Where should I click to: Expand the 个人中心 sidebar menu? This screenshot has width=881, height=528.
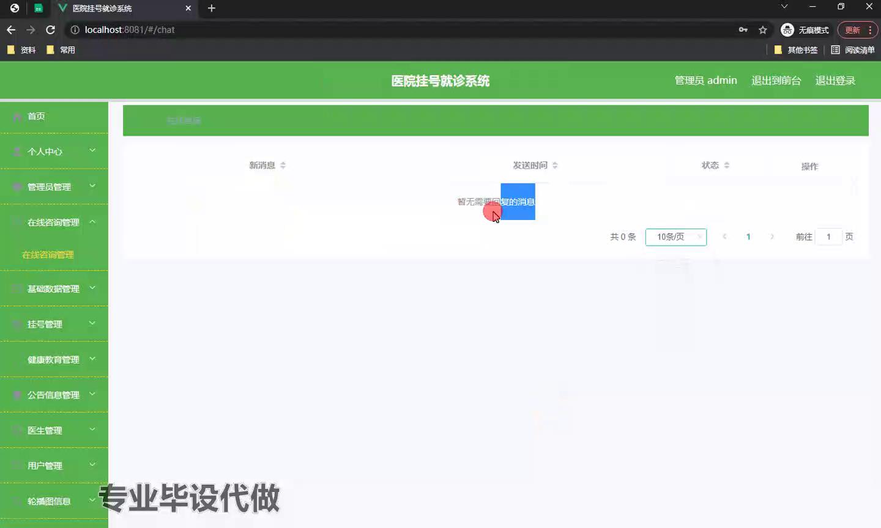[54, 152]
